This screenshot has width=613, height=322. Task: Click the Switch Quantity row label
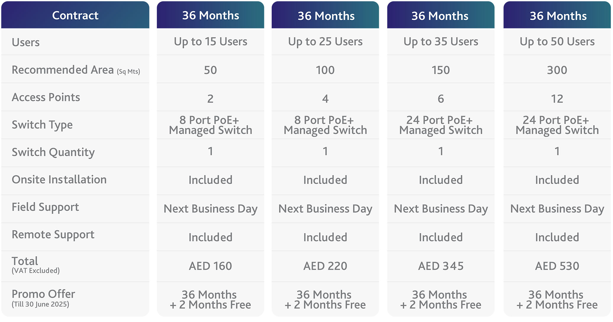(x=53, y=152)
